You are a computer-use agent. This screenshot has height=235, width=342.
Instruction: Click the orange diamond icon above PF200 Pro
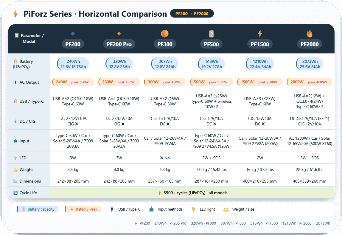119,34
